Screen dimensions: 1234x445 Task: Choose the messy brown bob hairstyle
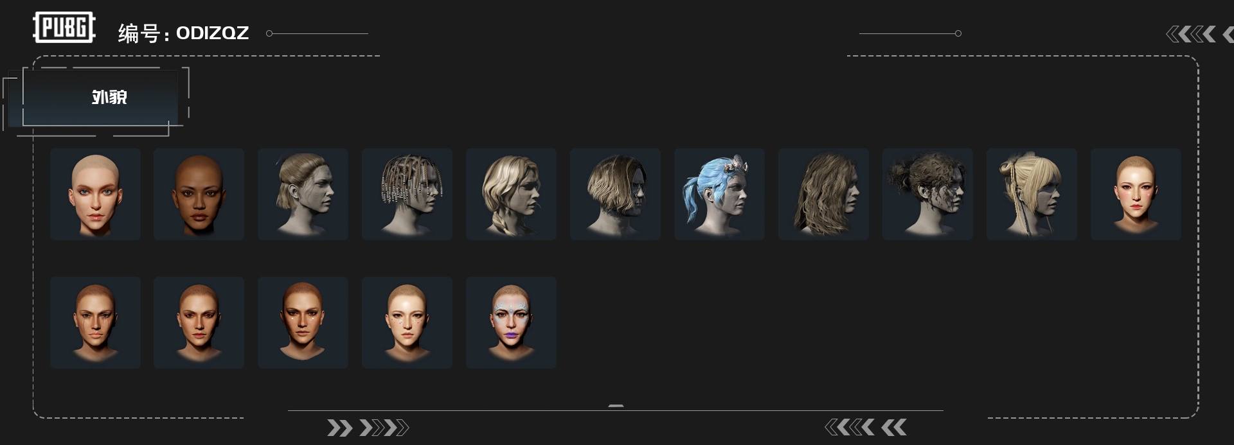tap(616, 194)
